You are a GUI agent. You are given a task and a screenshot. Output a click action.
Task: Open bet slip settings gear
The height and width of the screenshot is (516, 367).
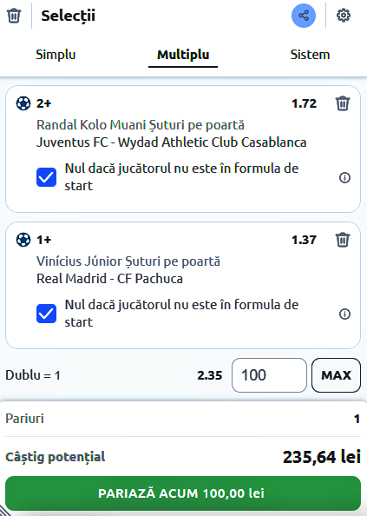344,16
